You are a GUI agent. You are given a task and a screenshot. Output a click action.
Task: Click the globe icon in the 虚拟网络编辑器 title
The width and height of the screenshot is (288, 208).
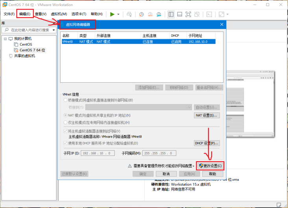(63, 24)
